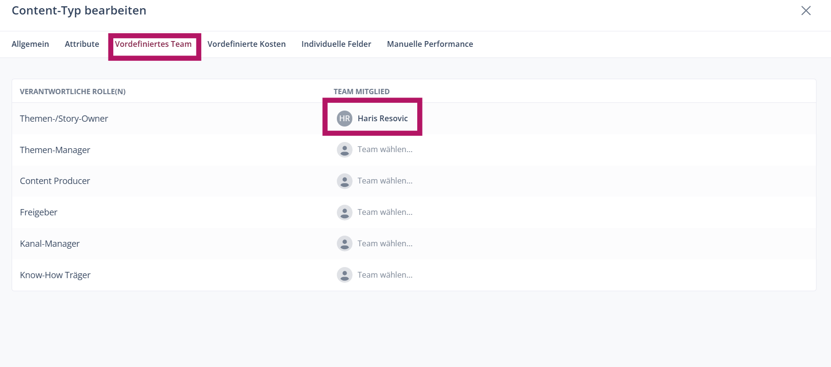Click the HR avatar of Haris Resovic

click(344, 118)
